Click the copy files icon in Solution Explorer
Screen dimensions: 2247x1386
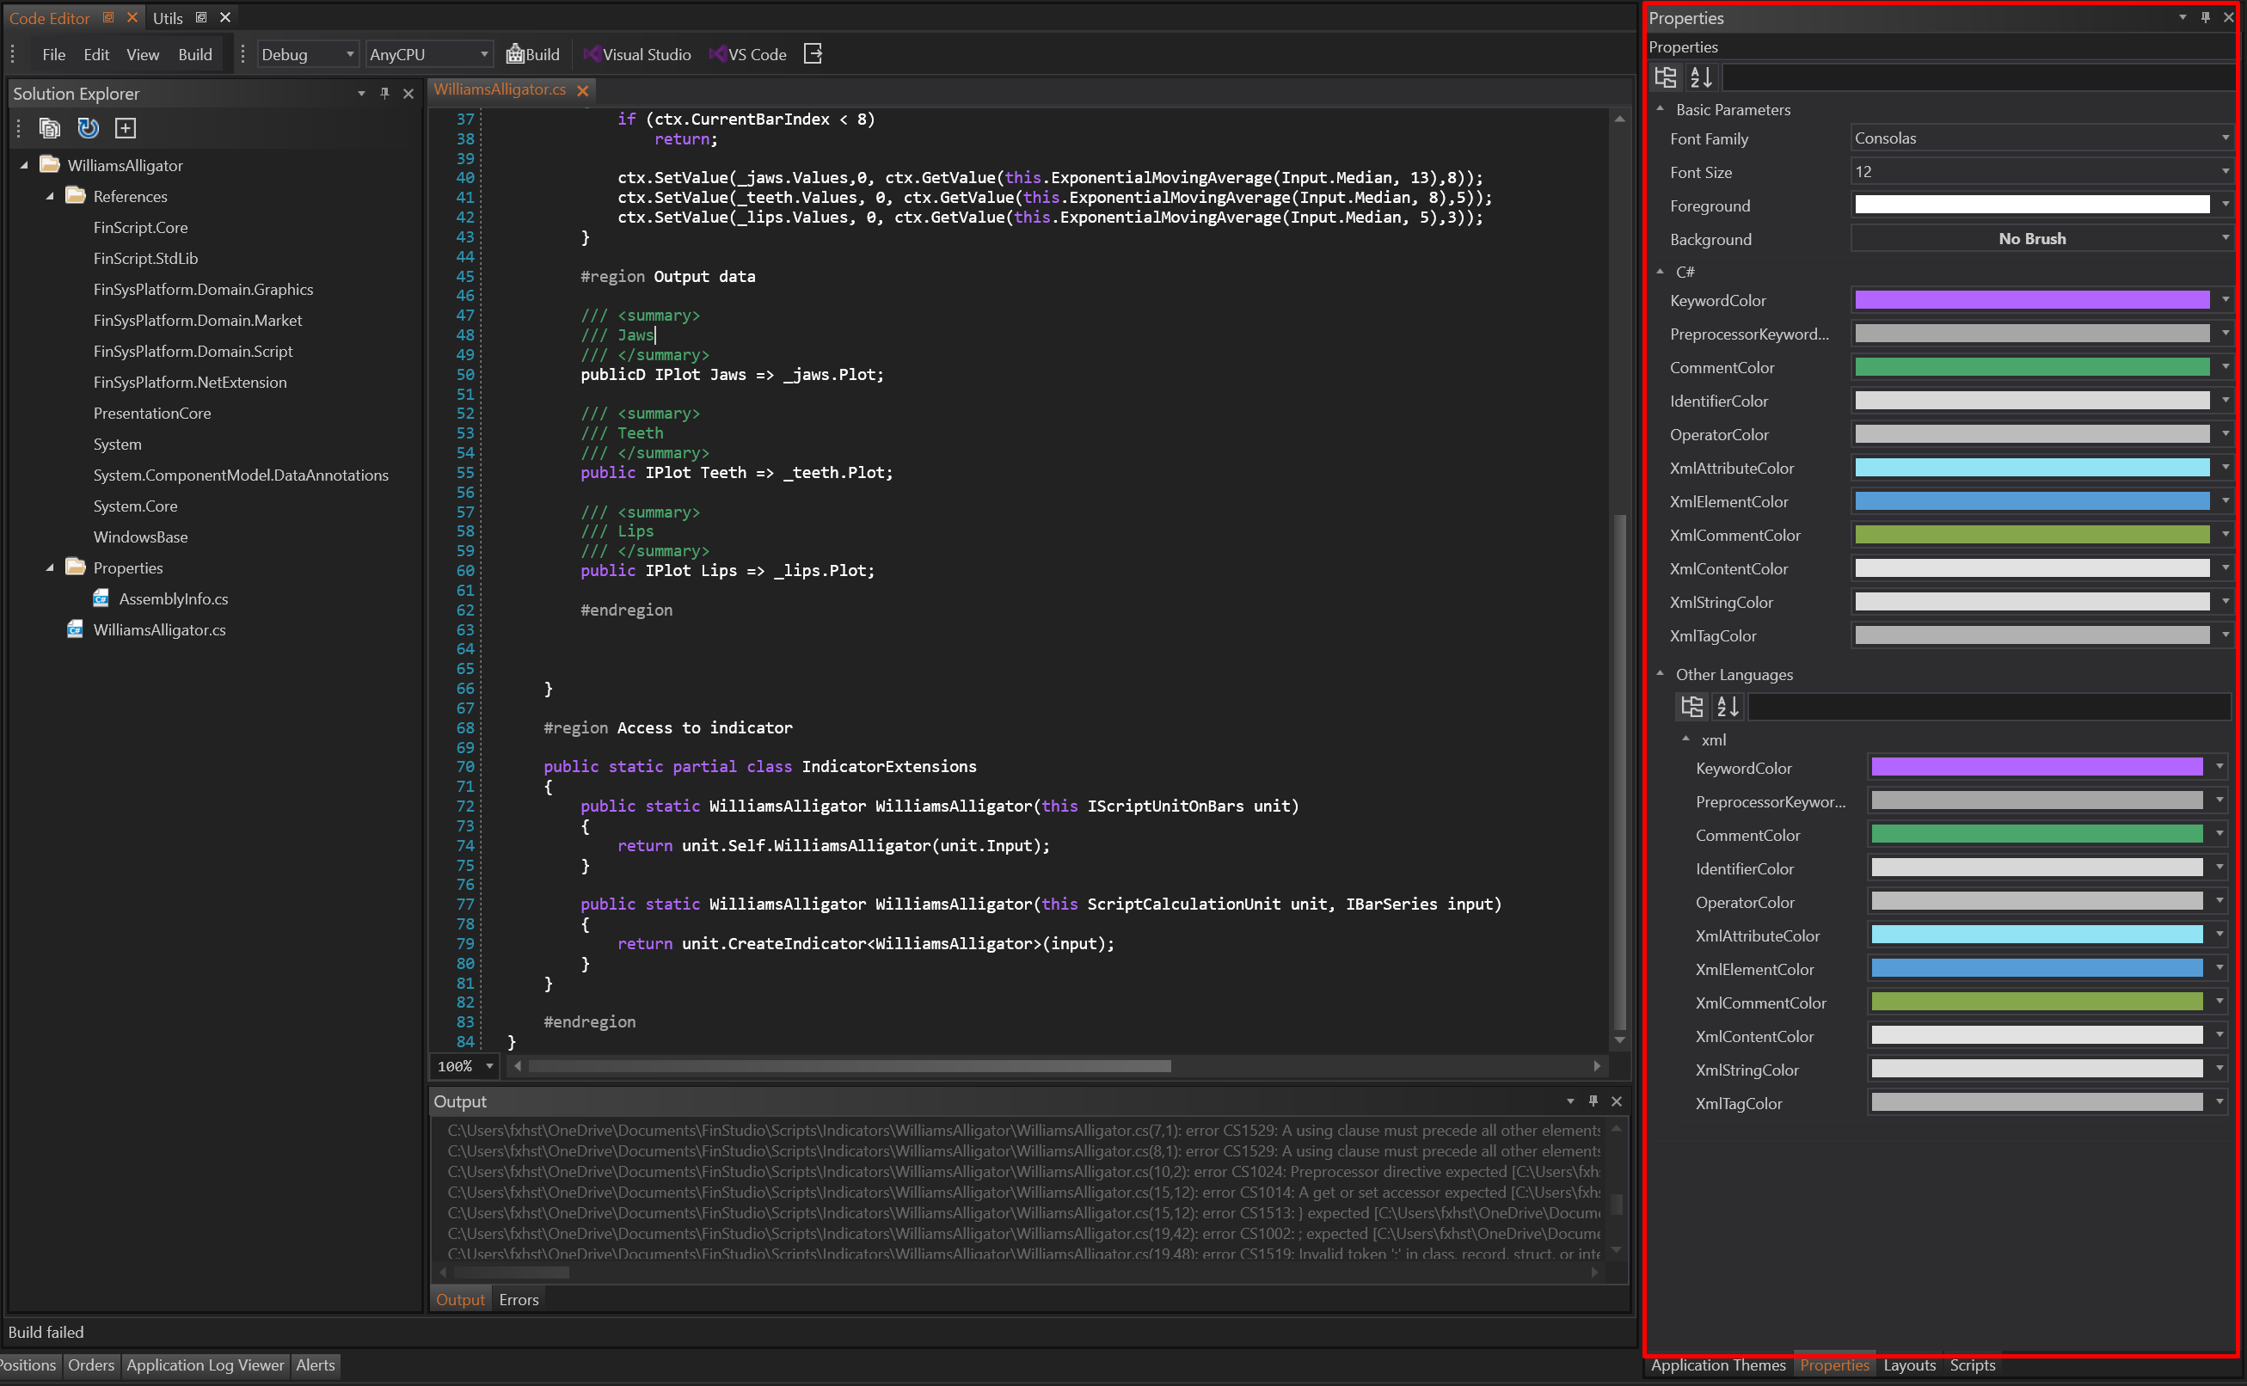(50, 128)
